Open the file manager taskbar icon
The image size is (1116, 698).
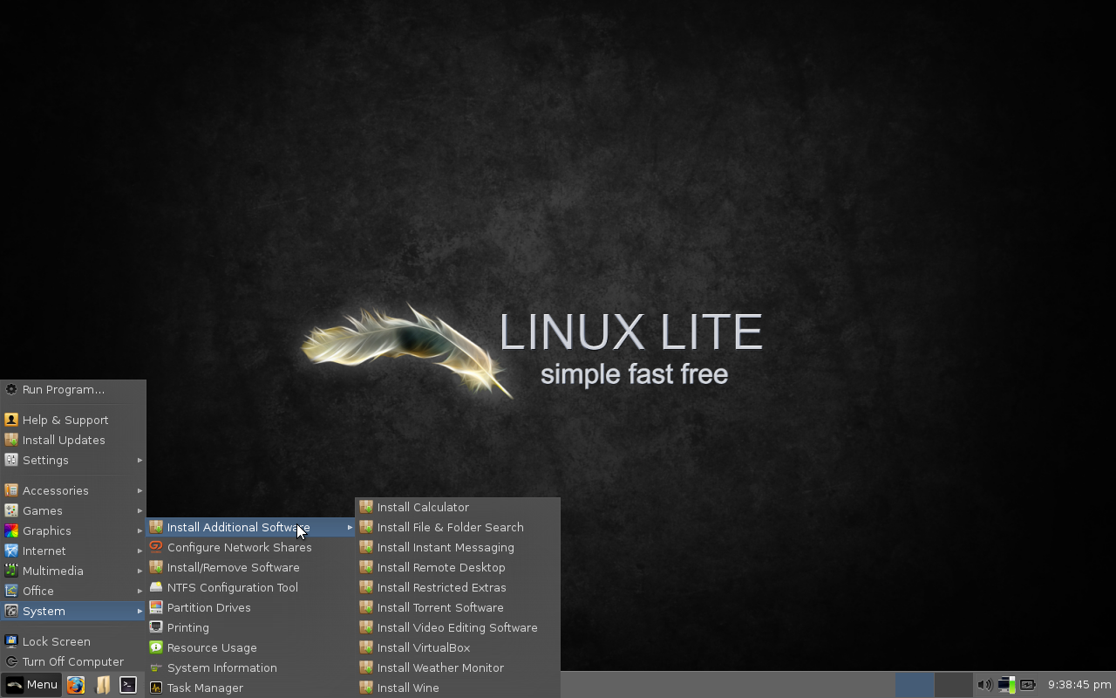pyautogui.click(x=102, y=685)
